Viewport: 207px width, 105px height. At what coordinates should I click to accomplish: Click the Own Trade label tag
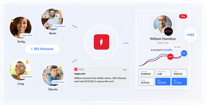(177, 47)
